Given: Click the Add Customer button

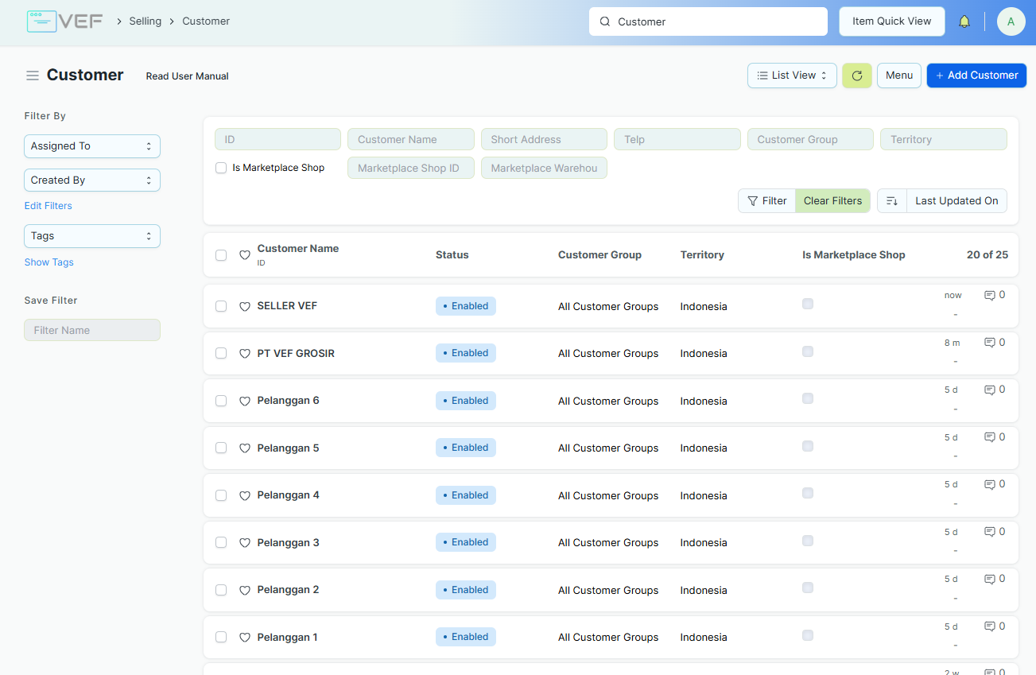Looking at the screenshot, I should (x=976, y=76).
